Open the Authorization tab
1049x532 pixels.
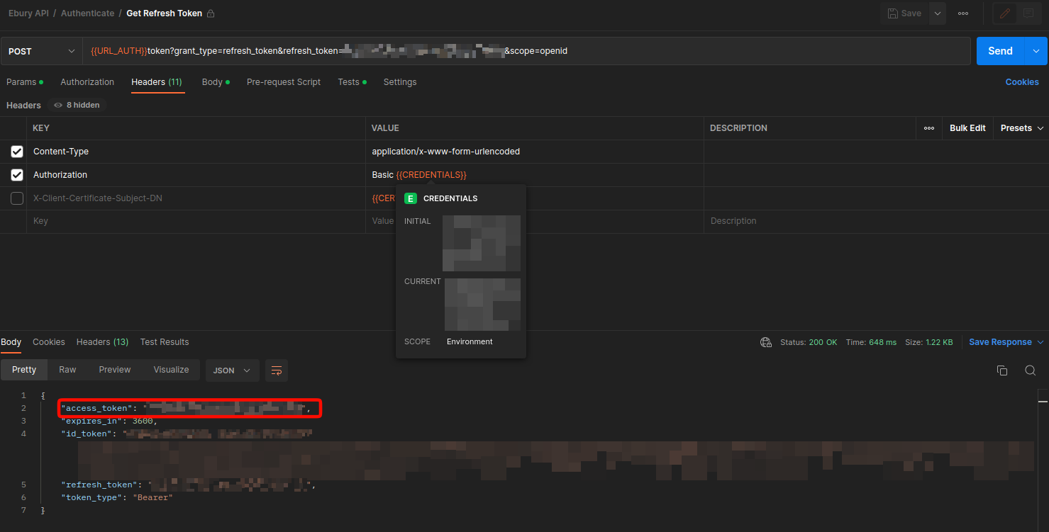pos(87,82)
